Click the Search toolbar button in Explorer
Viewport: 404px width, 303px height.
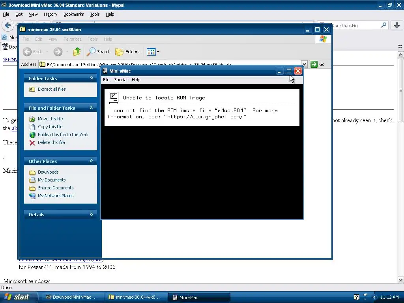98,52
